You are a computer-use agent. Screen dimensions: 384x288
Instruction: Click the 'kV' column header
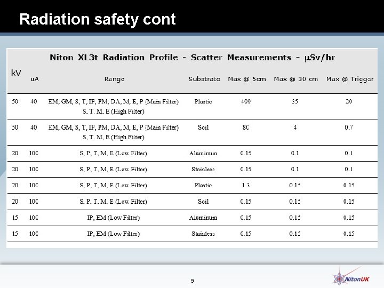pyautogui.click(x=16, y=73)
